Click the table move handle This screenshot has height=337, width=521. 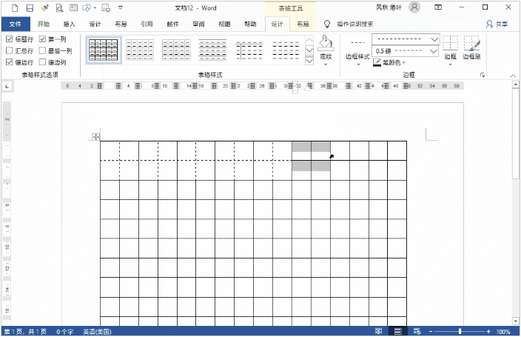coord(95,137)
